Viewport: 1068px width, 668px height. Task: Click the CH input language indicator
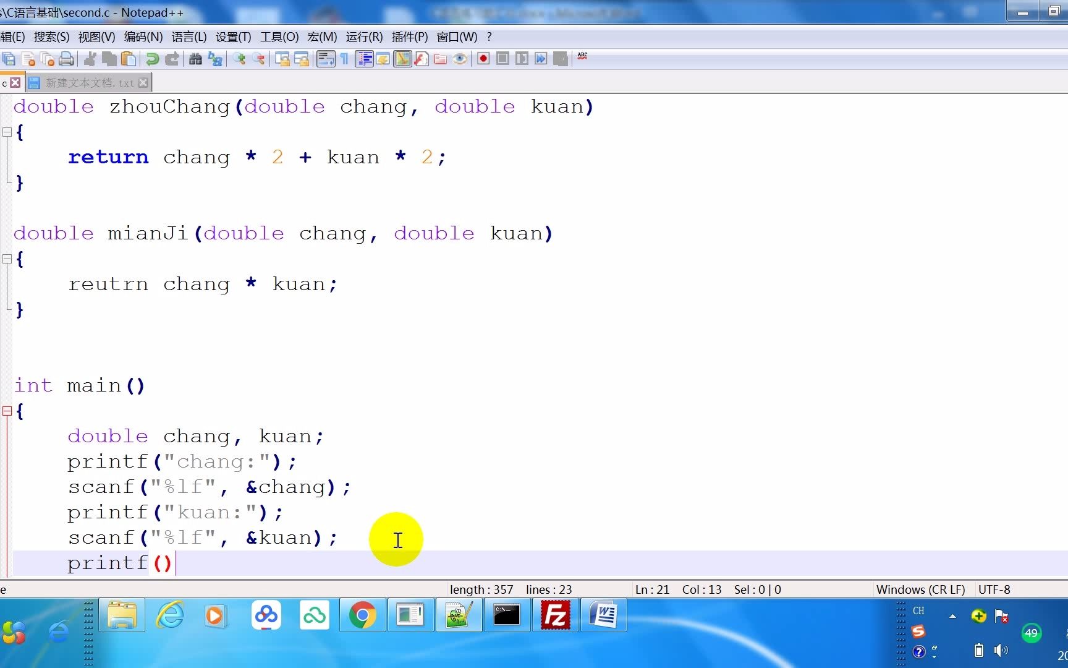(918, 610)
